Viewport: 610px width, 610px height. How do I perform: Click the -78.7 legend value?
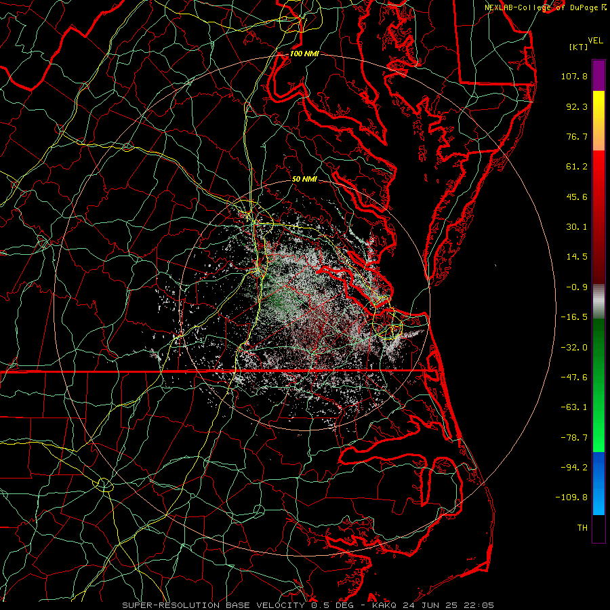574,438
